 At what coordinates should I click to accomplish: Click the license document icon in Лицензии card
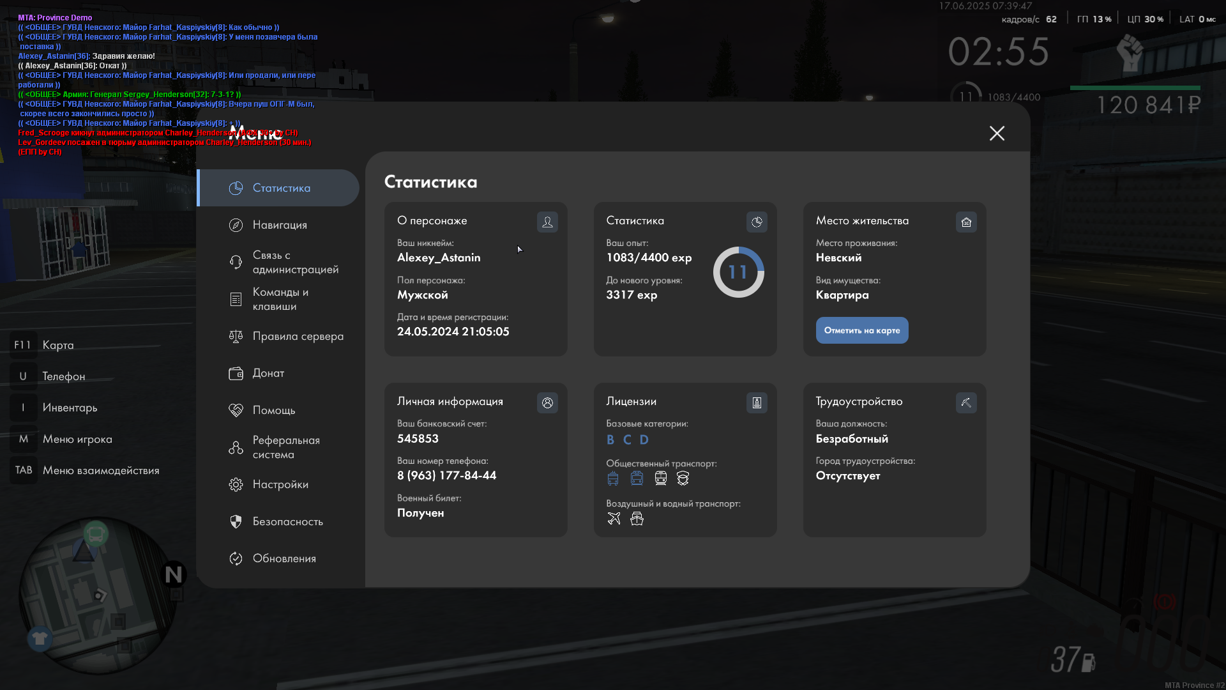point(757,402)
